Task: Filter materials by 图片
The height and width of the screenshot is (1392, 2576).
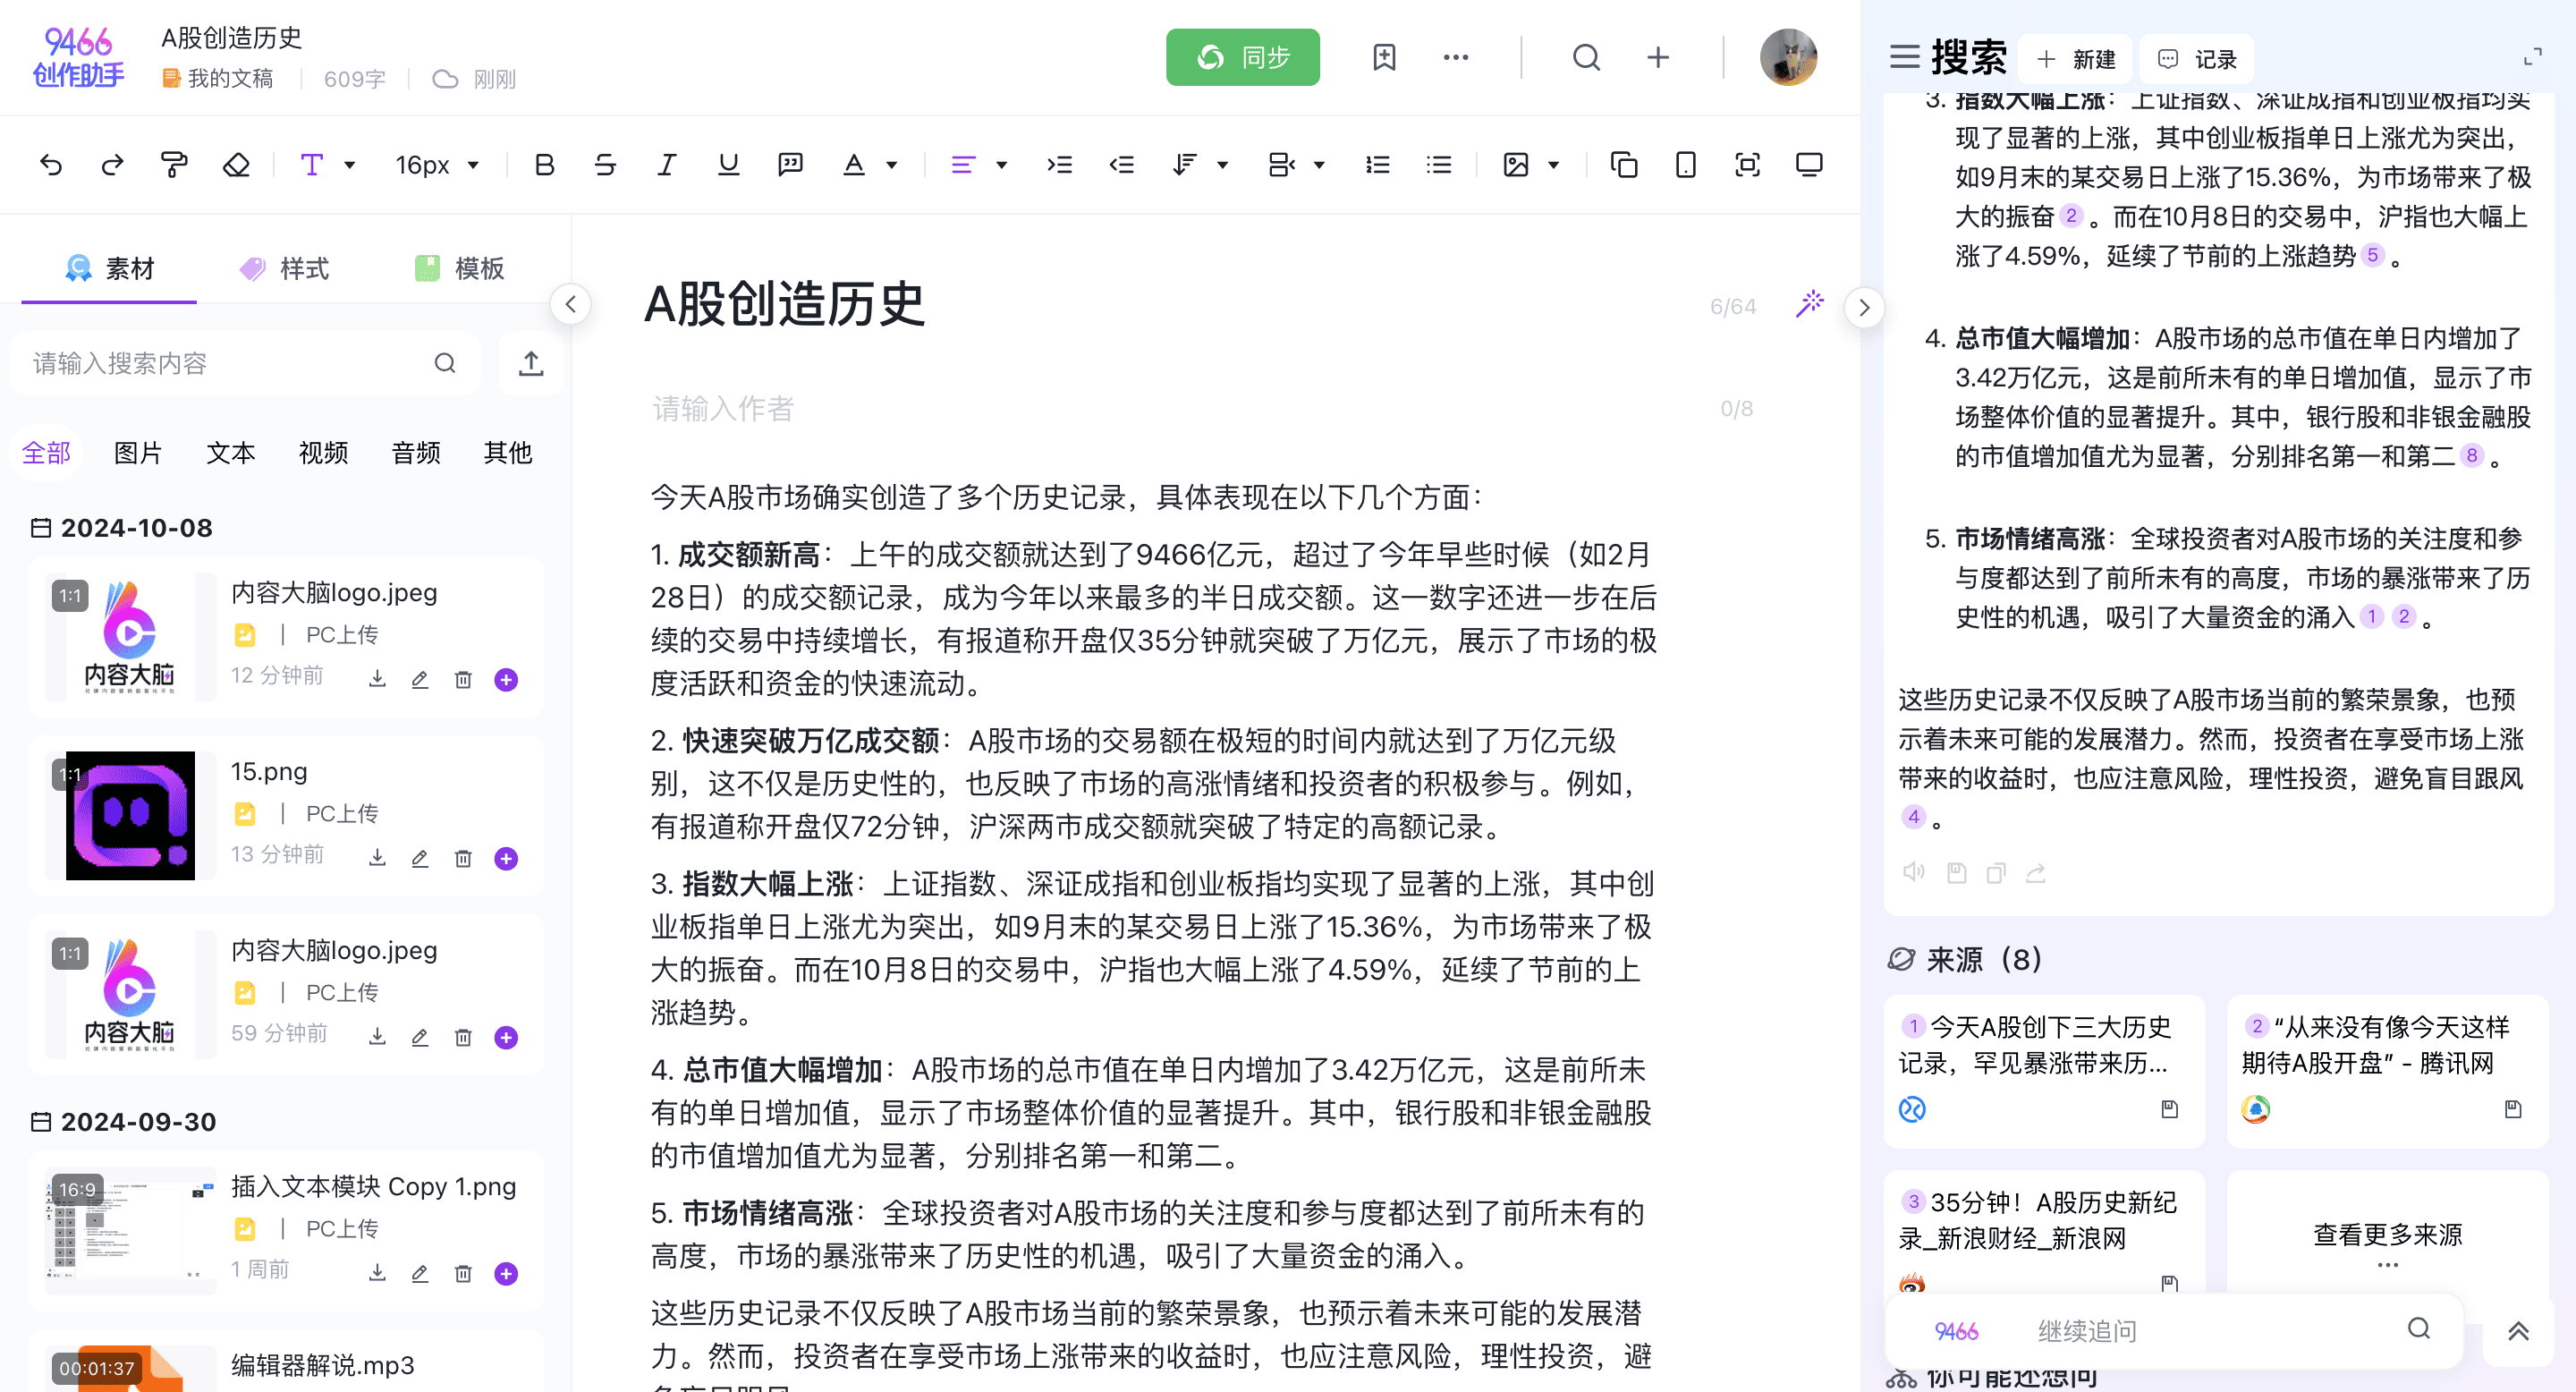Action: click(138, 453)
